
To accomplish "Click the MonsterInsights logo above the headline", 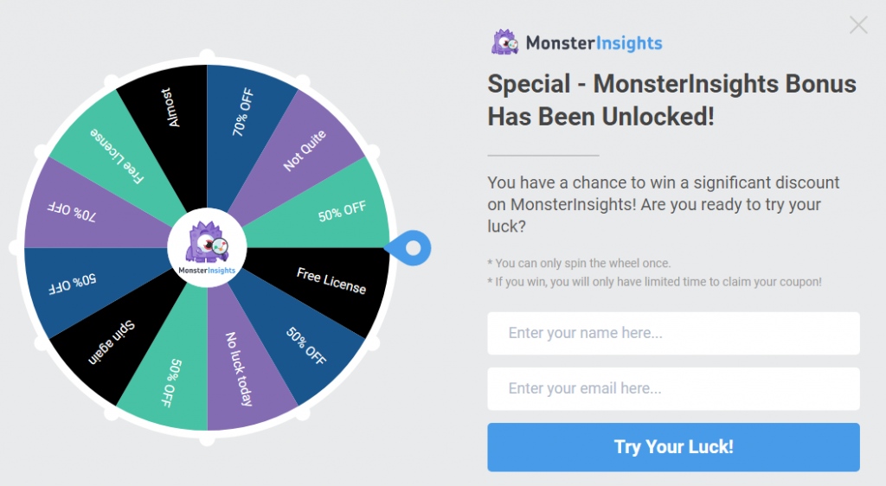I will point(577,42).
